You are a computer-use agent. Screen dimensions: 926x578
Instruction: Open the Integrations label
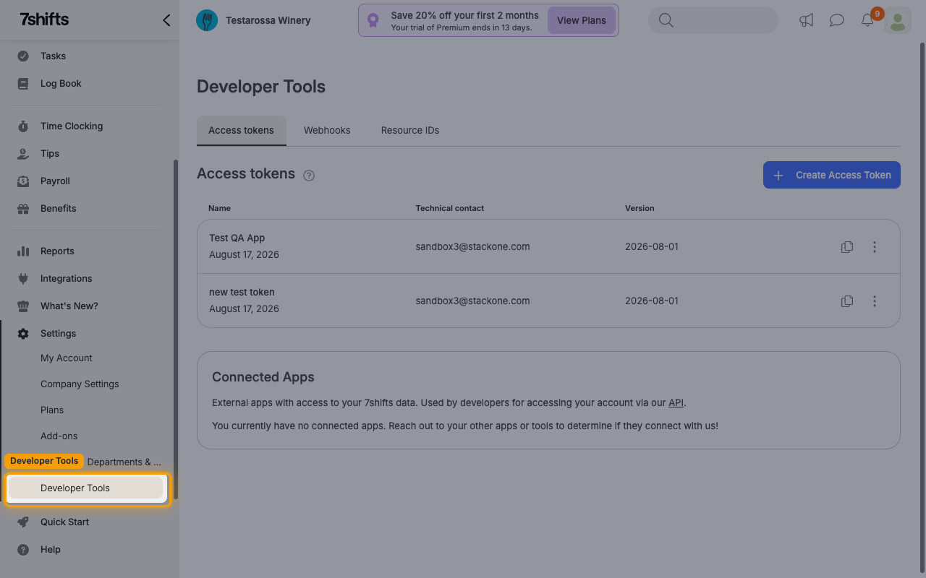(x=67, y=278)
